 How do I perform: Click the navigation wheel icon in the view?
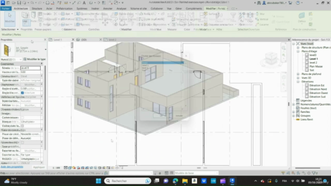pyautogui.click(x=283, y=48)
